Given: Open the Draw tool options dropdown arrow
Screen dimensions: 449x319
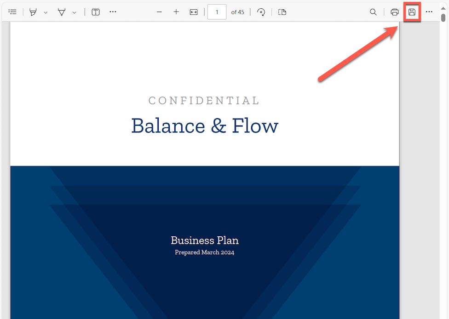Looking at the screenshot, I should [x=74, y=12].
